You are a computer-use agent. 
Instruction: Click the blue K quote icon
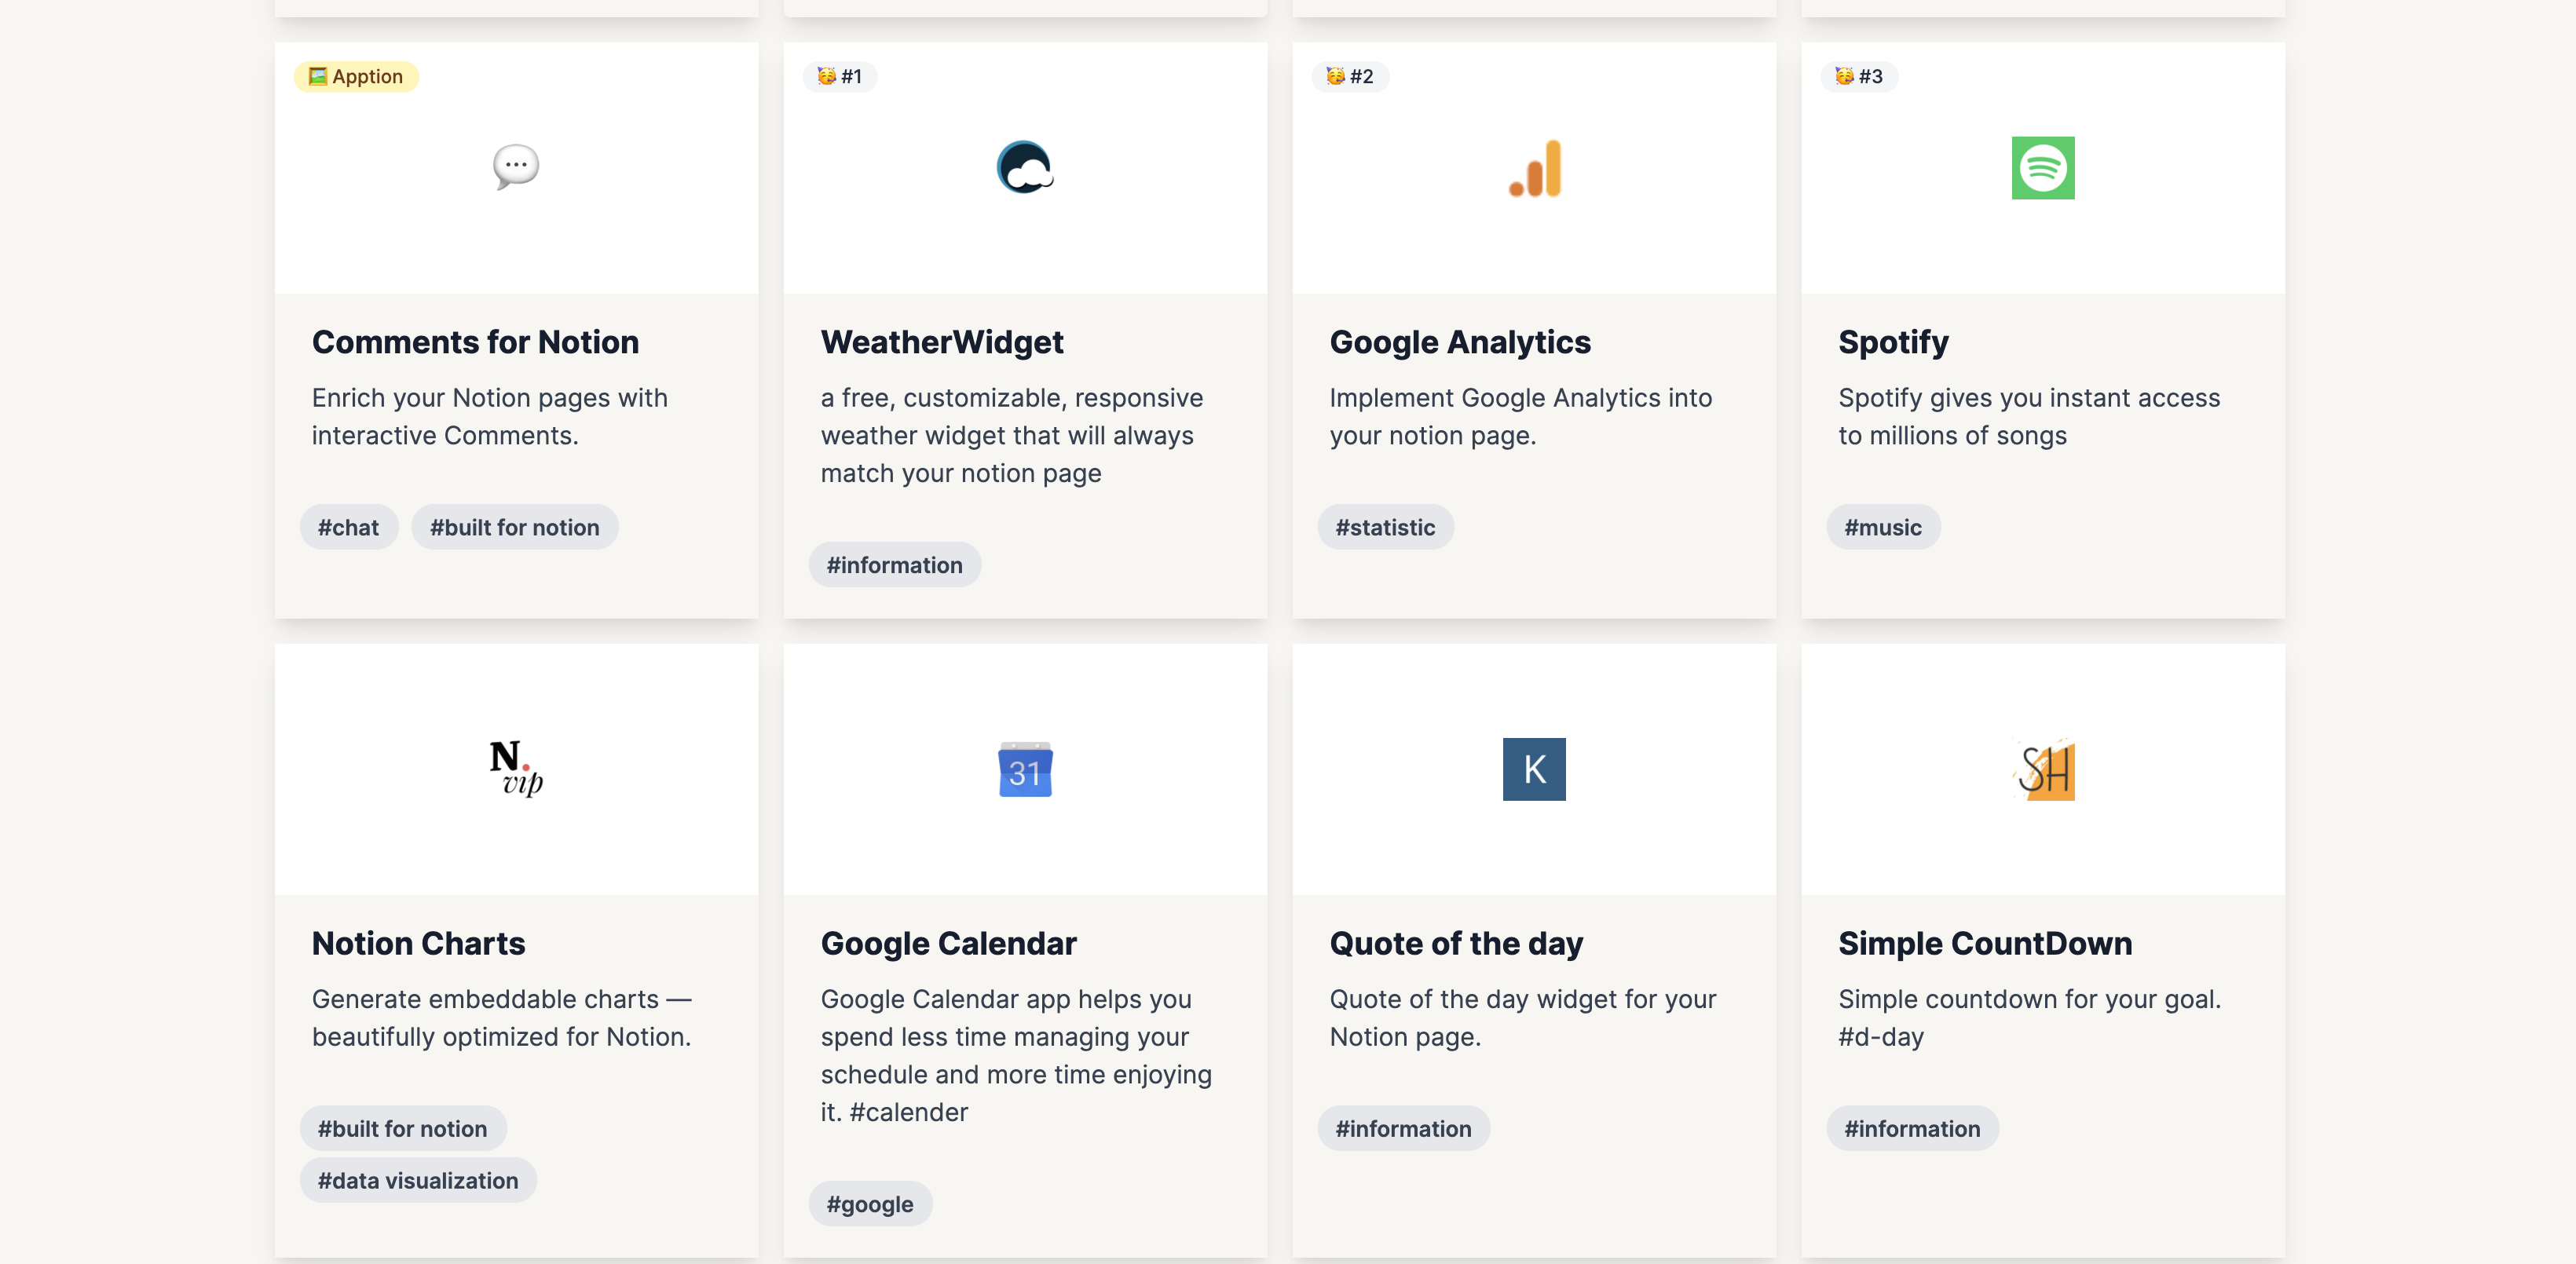1534,769
